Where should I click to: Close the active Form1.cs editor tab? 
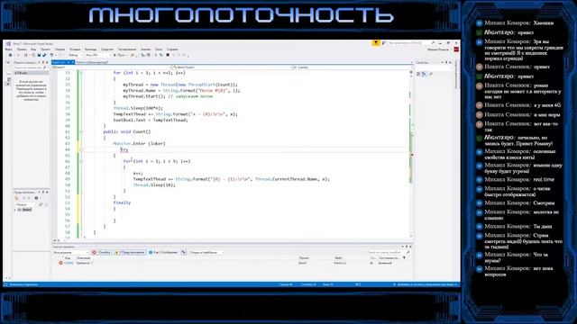[72, 62]
